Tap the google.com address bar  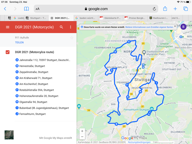(x=96, y=9)
